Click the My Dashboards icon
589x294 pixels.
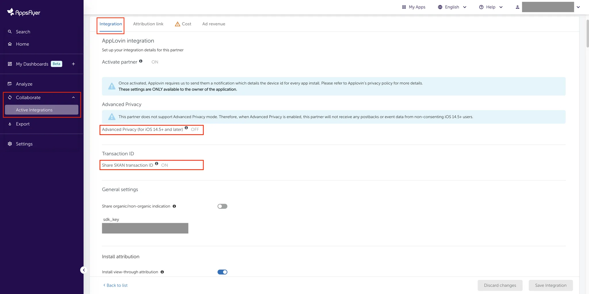(x=10, y=64)
